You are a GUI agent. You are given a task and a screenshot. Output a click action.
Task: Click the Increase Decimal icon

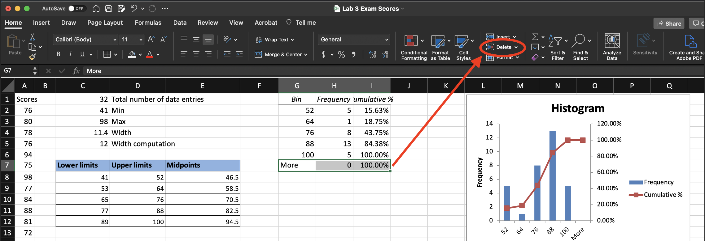(x=372, y=55)
